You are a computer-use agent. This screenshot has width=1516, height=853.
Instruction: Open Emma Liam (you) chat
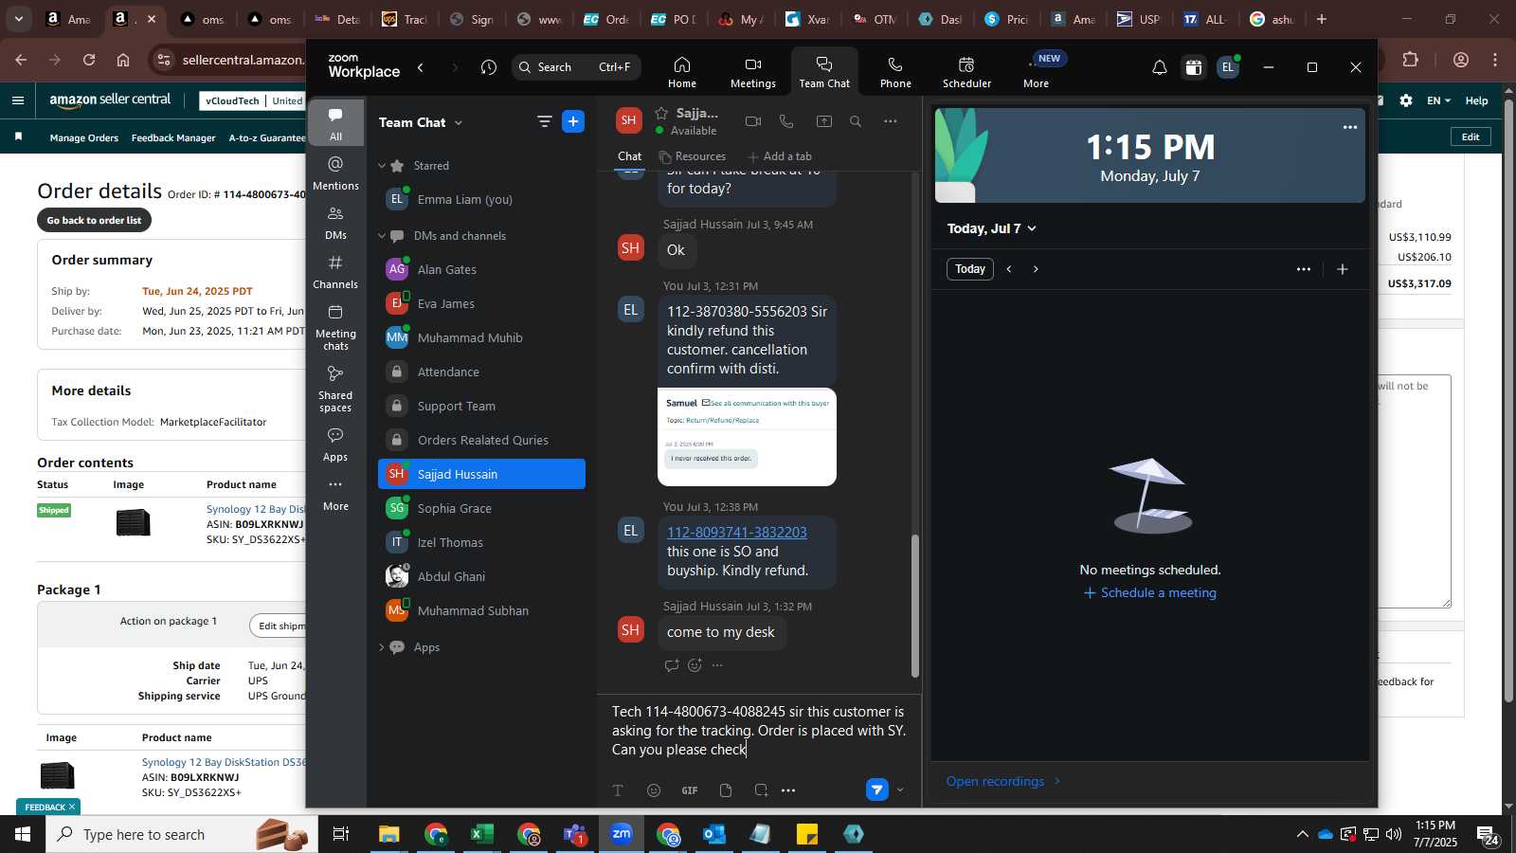[481, 200]
